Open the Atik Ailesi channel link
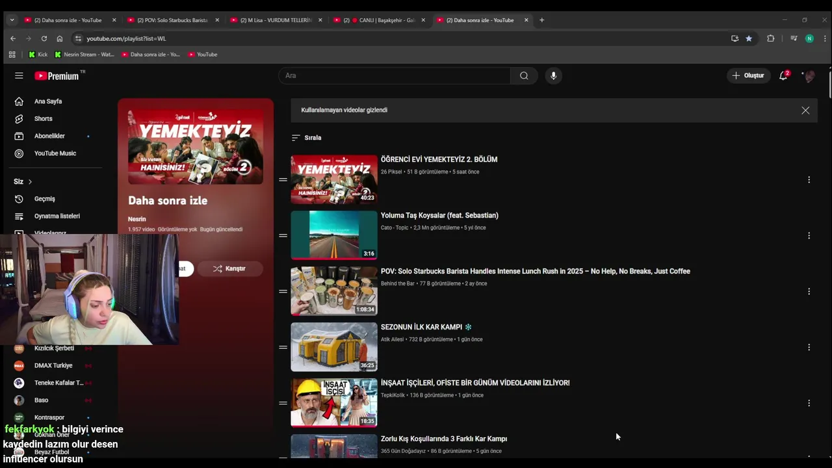This screenshot has height=468, width=832. pos(393,339)
